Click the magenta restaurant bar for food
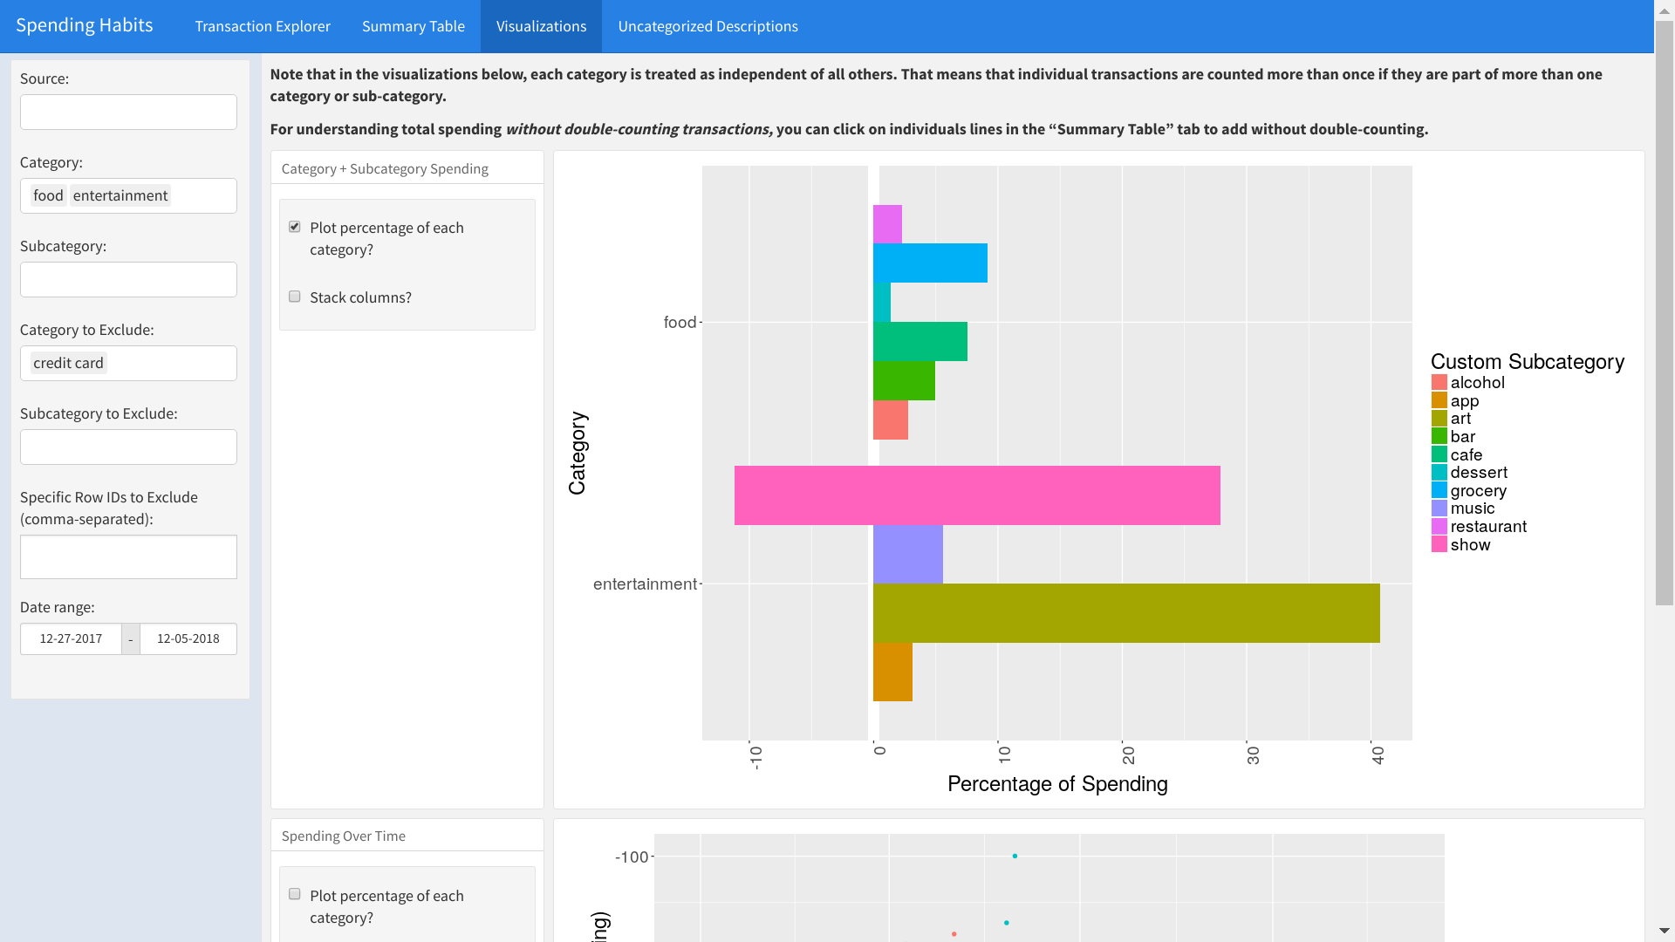Screen dimensions: 1675x942 coord(887,224)
